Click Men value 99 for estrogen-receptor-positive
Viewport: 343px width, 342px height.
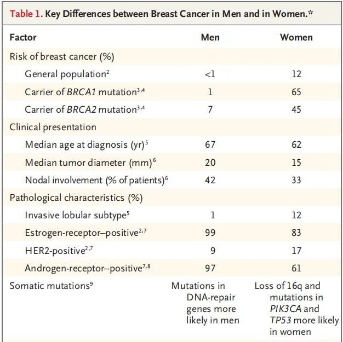click(x=210, y=233)
